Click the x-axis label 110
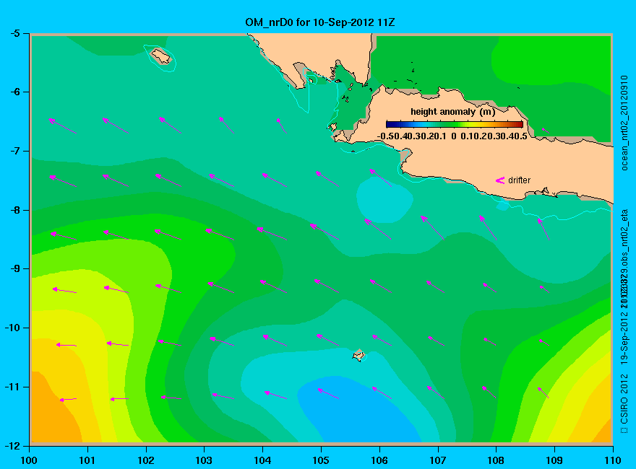636x469 pixels. (x=612, y=460)
